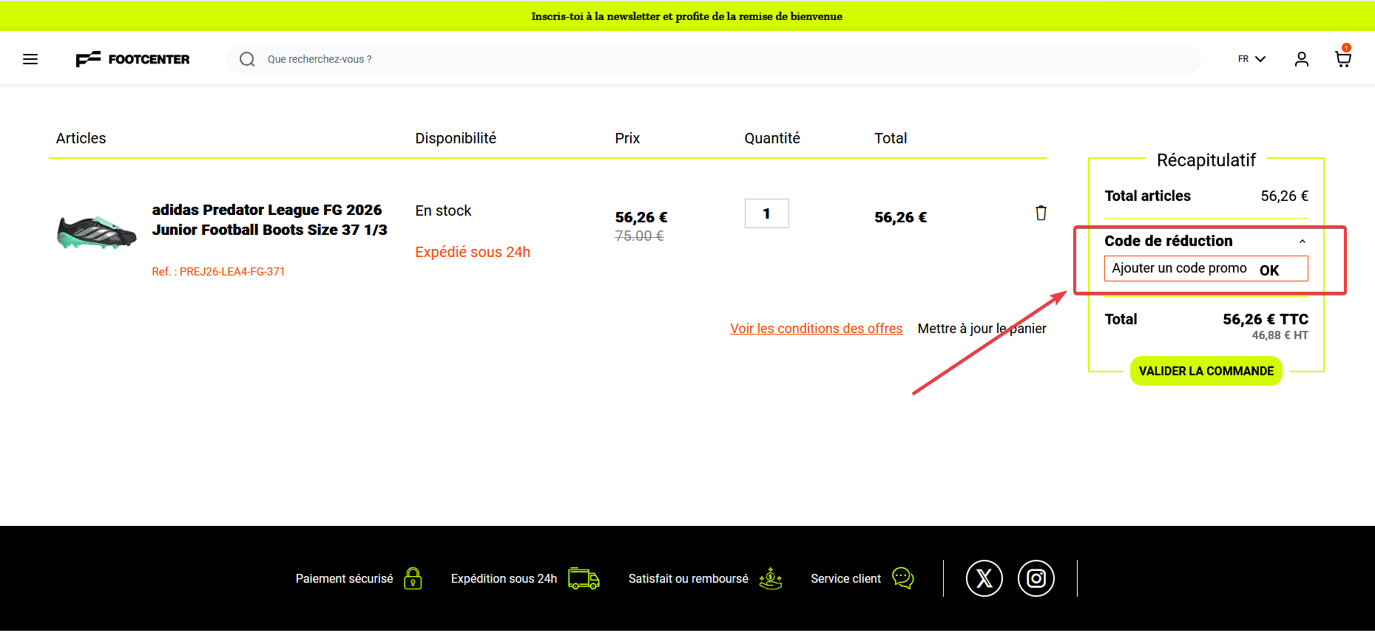This screenshot has width=1375, height=633.
Task: Click the 'Articles' column header
Action: click(x=81, y=138)
